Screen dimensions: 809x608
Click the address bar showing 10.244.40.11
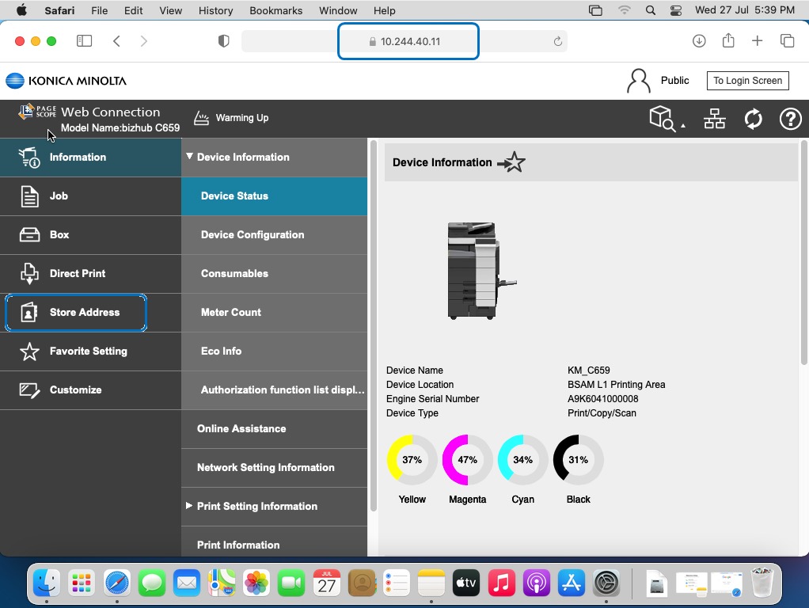(x=408, y=41)
